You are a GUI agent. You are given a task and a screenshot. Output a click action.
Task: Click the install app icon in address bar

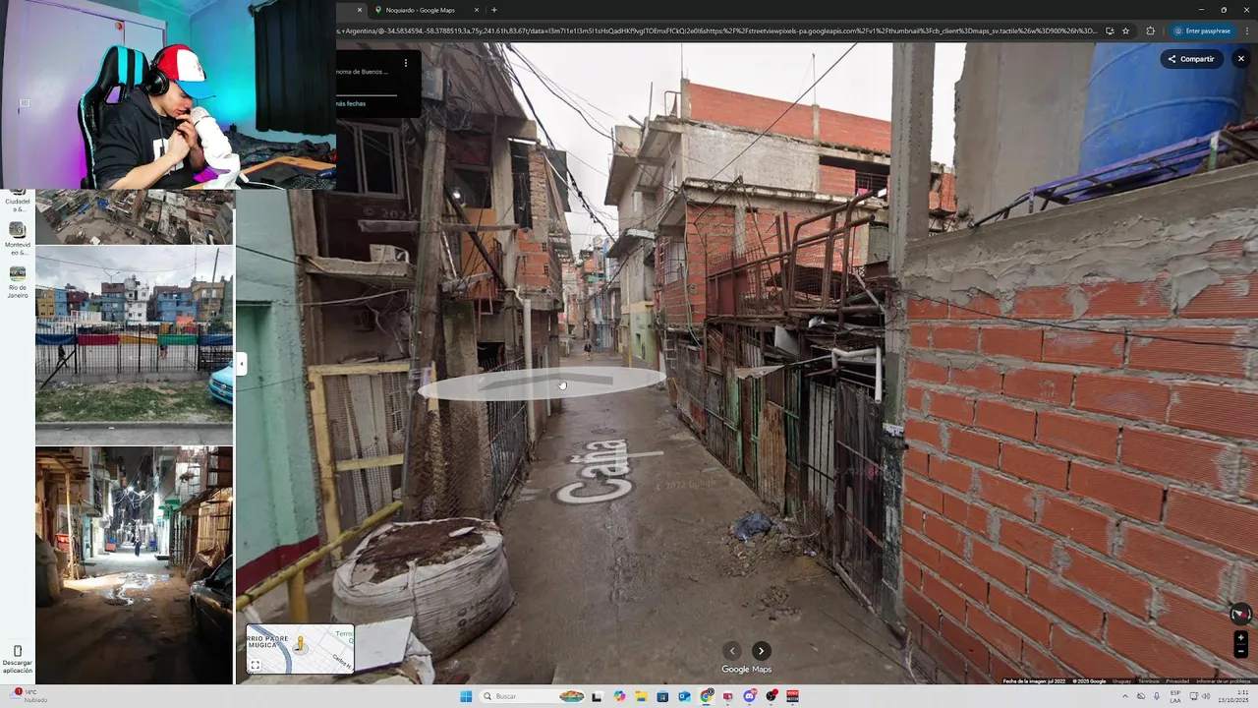point(1109,30)
